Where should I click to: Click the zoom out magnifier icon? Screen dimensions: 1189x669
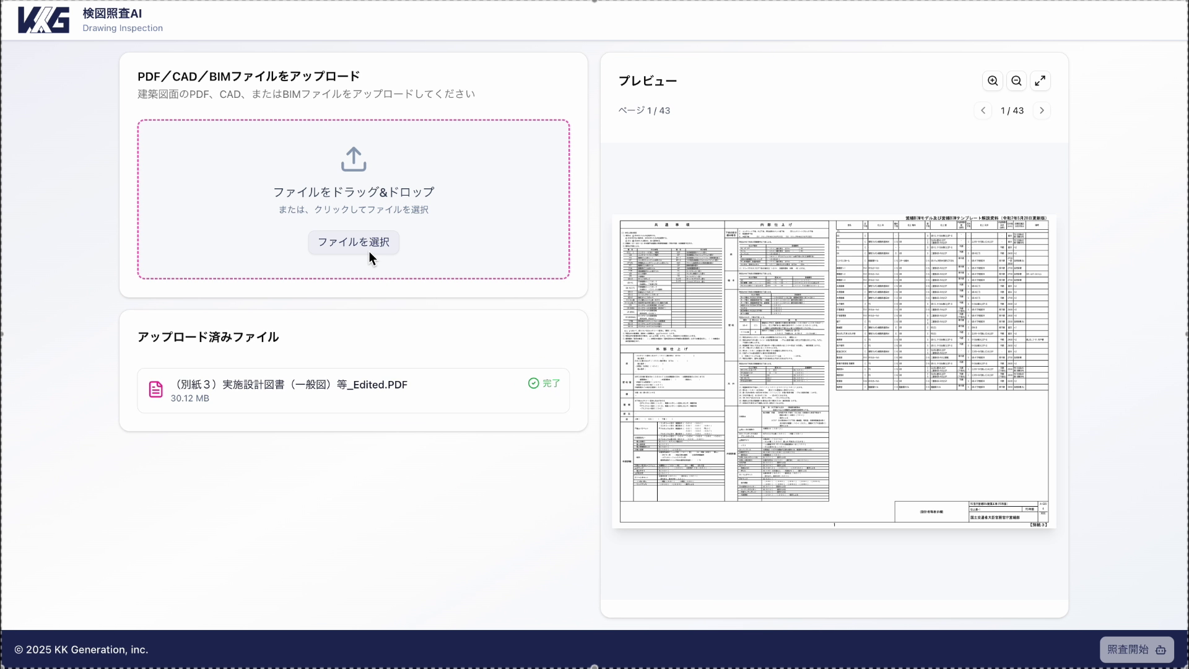pyautogui.click(x=1016, y=81)
